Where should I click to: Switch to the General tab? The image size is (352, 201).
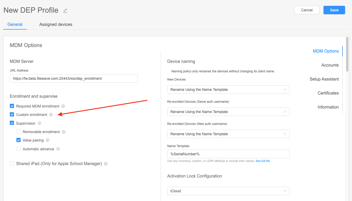pyautogui.click(x=15, y=24)
